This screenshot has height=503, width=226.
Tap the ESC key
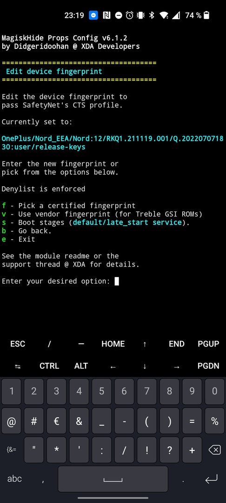(x=18, y=344)
